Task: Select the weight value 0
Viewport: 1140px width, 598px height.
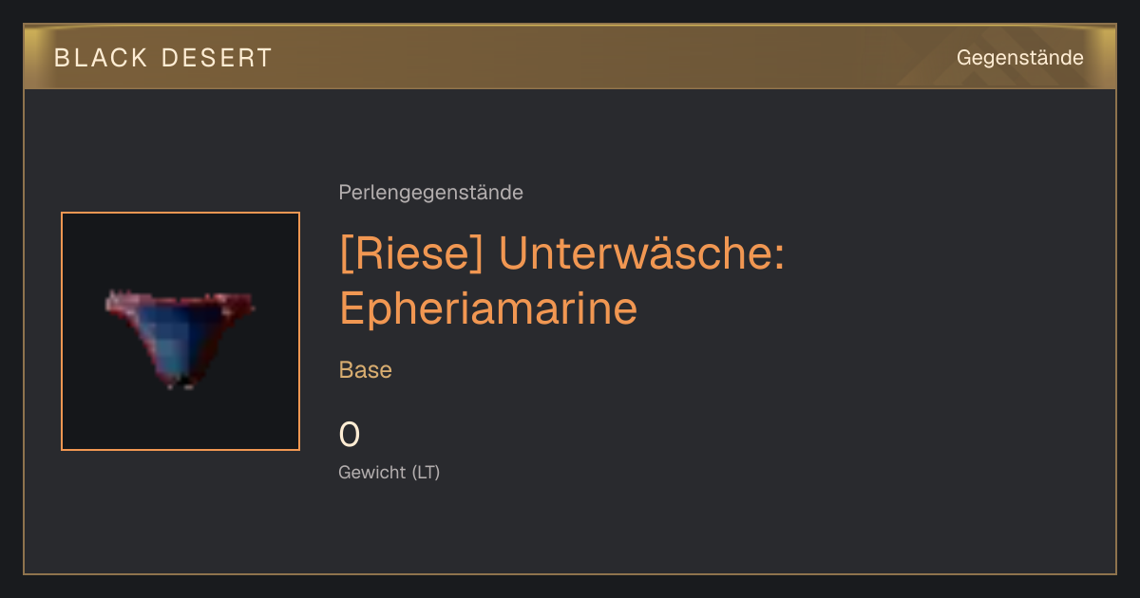Action: point(350,435)
